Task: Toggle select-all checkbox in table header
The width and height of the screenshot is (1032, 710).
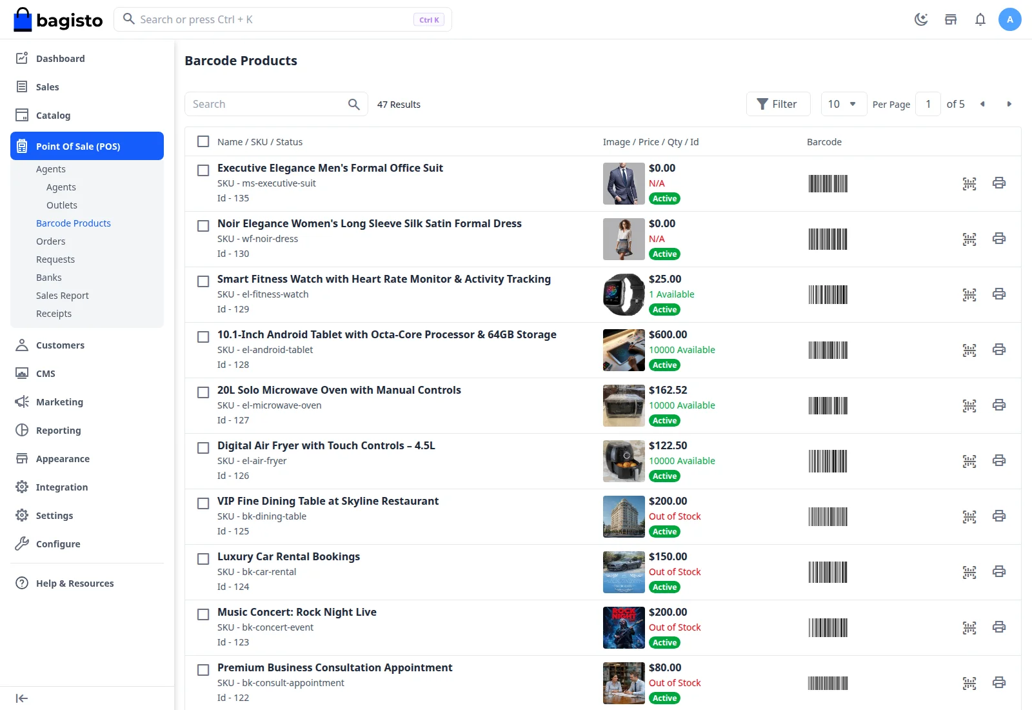Action: [x=203, y=141]
